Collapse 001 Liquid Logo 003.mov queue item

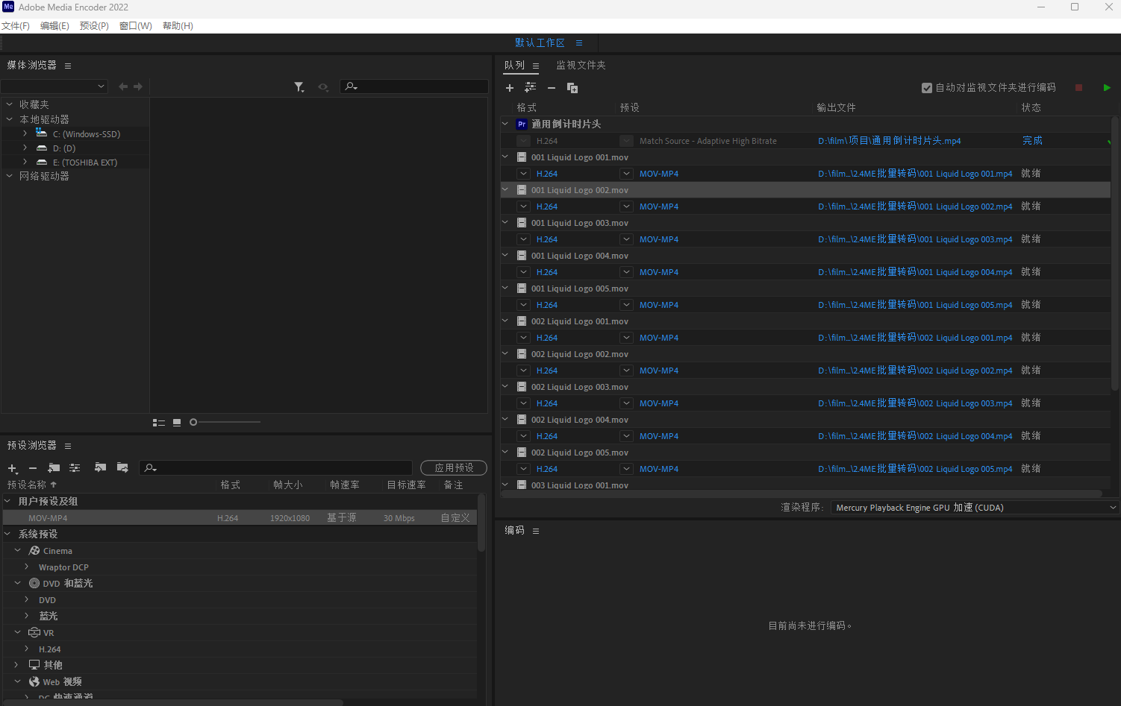point(505,223)
